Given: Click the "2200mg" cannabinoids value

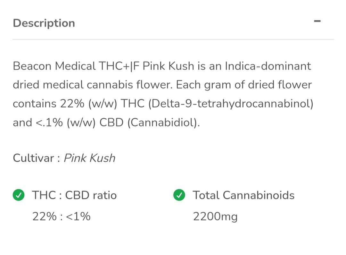Looking at the screenshot, I should pos(215,217).
